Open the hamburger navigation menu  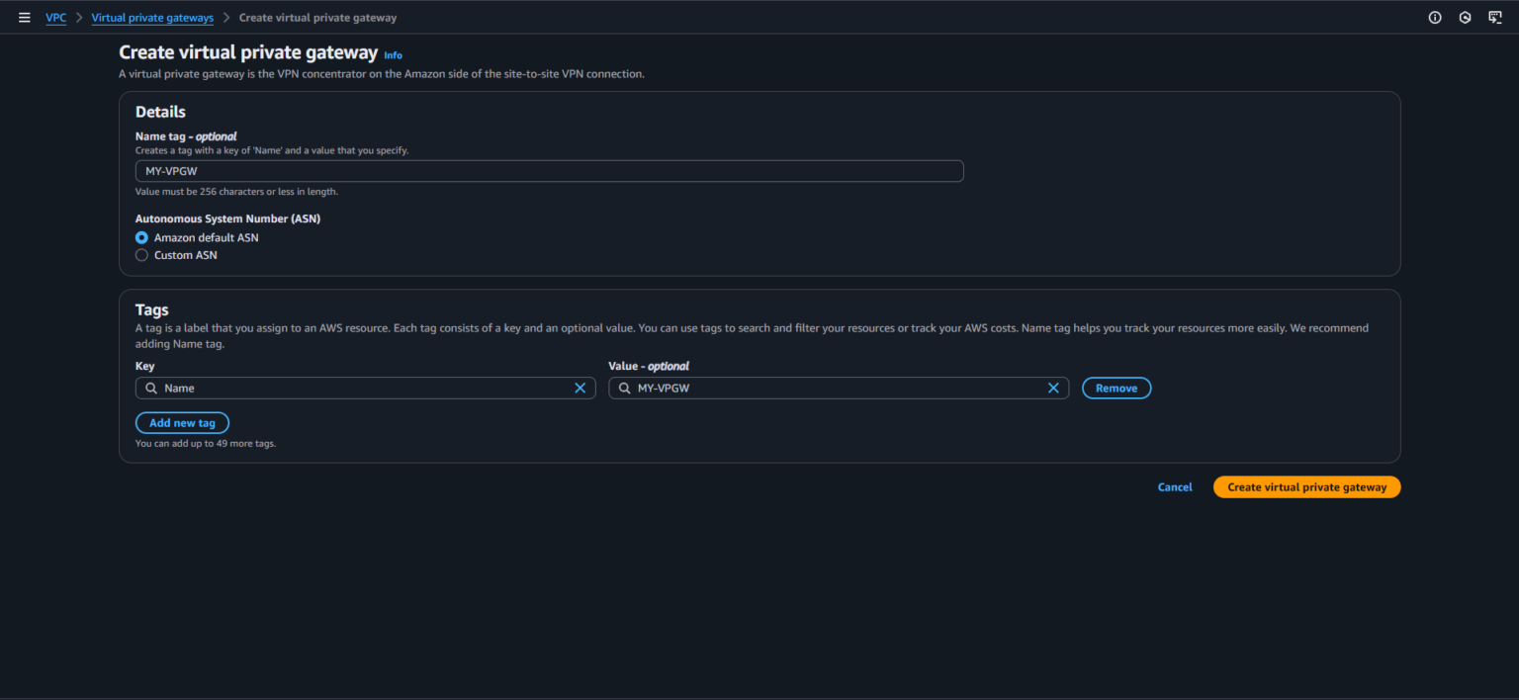25,18
